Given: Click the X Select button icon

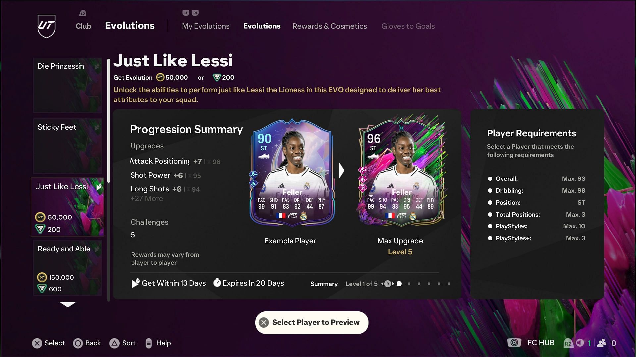Looking at the screenshot, I should 37,343.
